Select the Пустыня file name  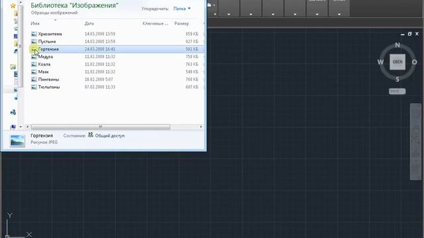(x=47, y=42)
